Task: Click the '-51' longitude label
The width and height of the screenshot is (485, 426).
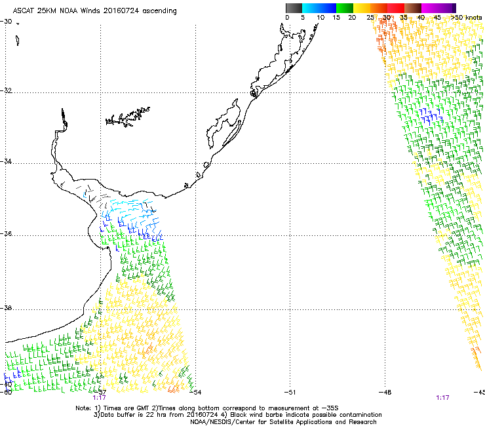Action: [290, 393]
